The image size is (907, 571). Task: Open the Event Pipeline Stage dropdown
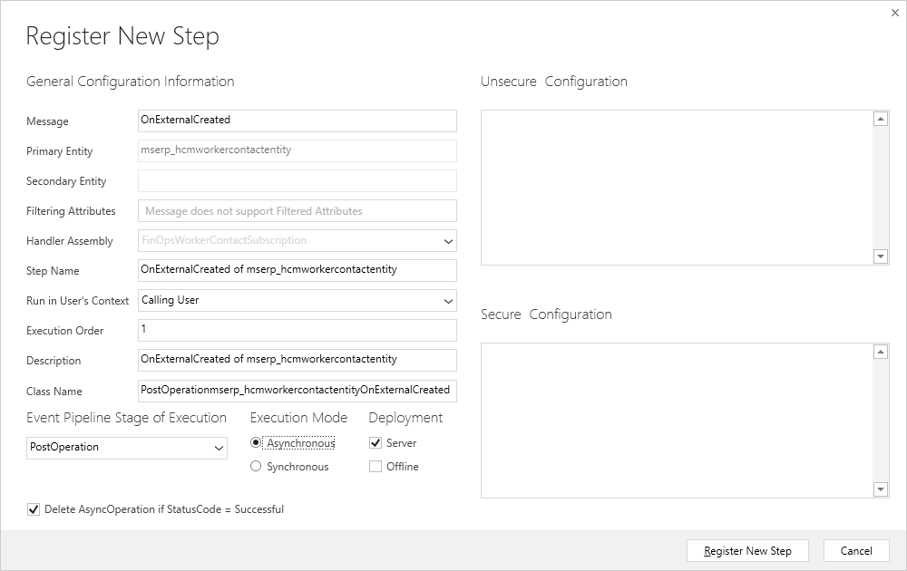[x=218, y=447]
